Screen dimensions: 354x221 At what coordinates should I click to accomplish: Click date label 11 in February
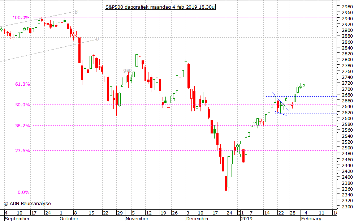[321, 213]
